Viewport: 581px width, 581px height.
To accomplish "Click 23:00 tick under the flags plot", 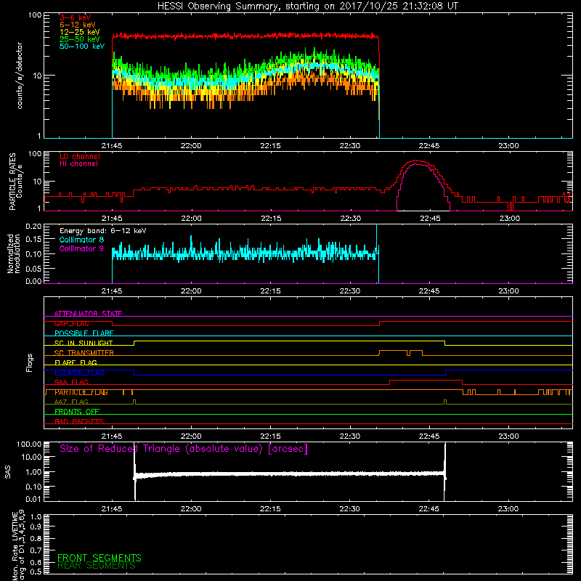I will 508,436.
